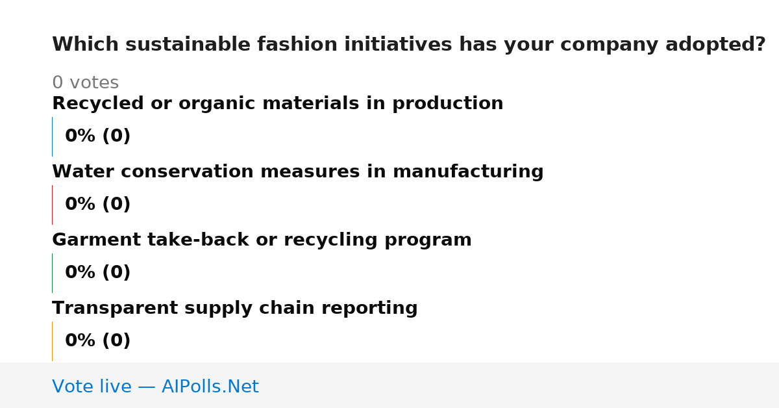Image resolution: width=779 pixels, height=408 pixels.
Task: Select Recycled or organic materials in production option
Action: coord(277,104)
